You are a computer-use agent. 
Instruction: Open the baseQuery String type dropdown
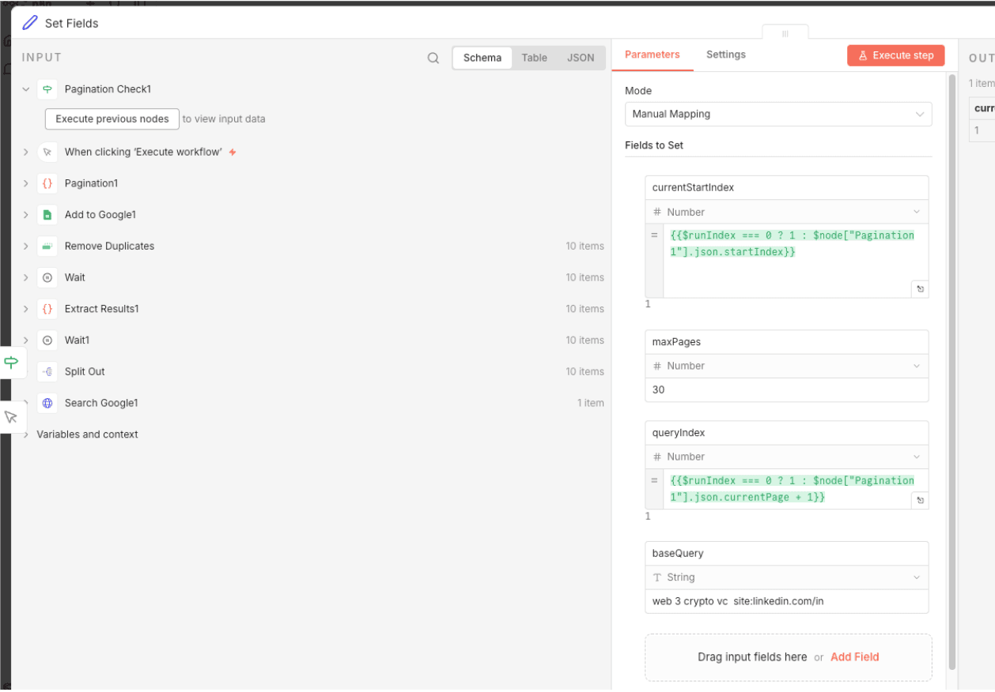[786, 577]
